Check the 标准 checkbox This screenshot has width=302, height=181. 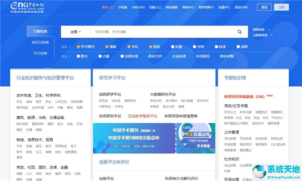[x=217, y=47]
